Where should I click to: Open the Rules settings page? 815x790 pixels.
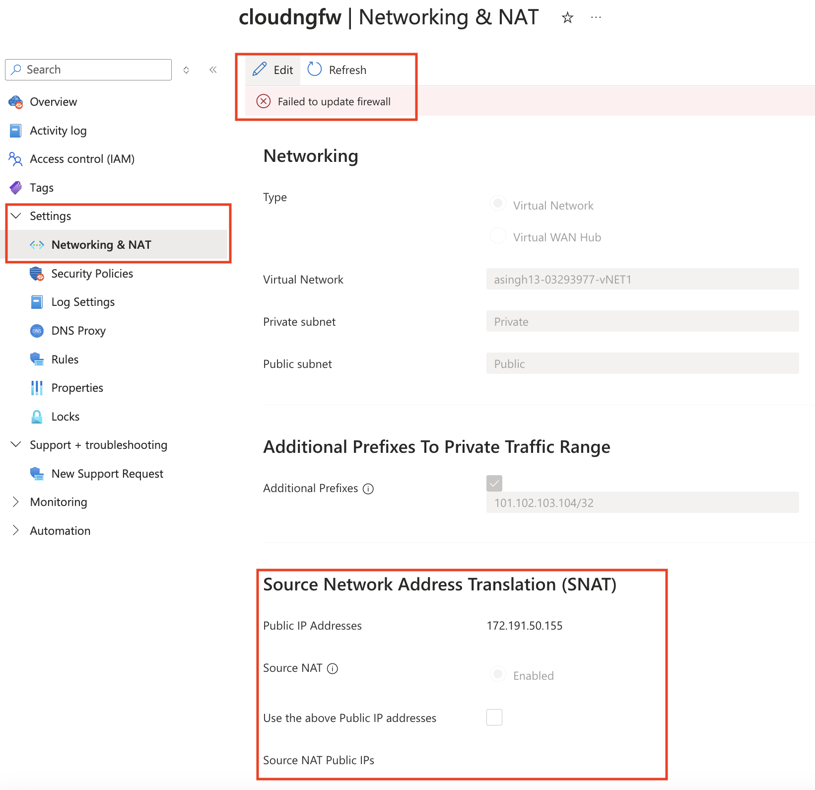pos(65,359)
